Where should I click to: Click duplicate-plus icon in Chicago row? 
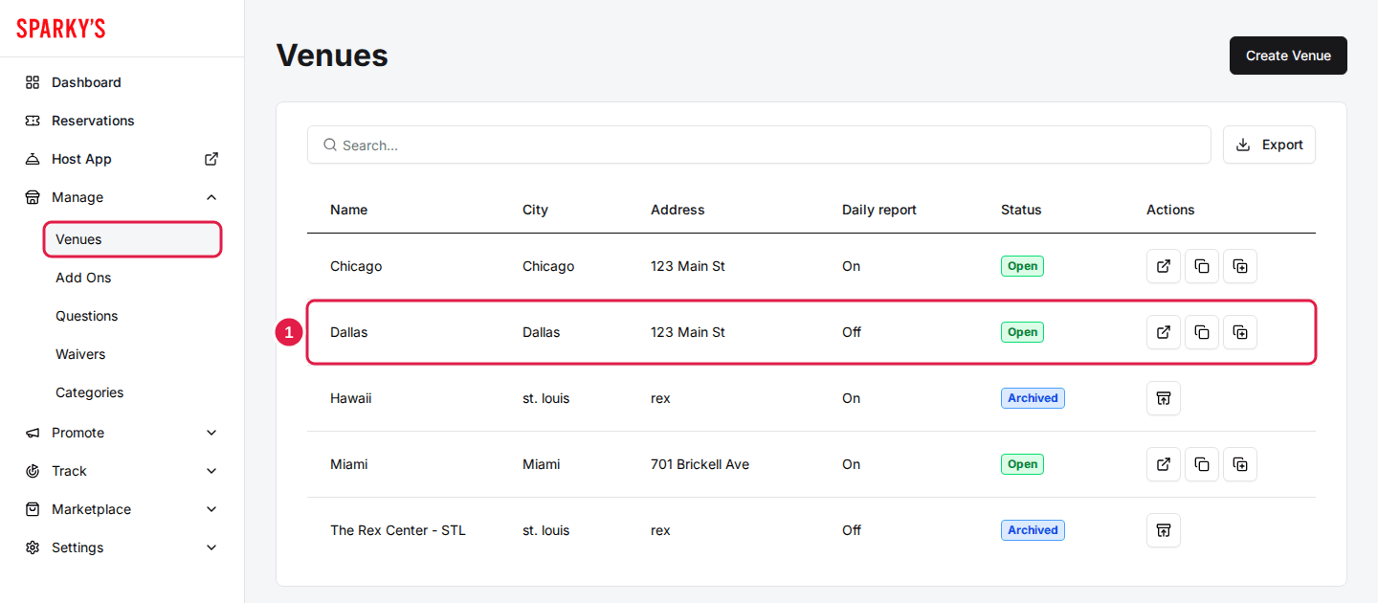1240,266
